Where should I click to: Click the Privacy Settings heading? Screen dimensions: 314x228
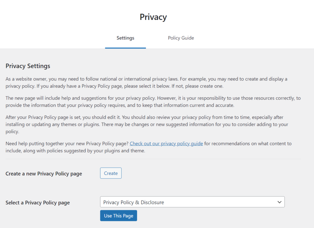[28, 66]
